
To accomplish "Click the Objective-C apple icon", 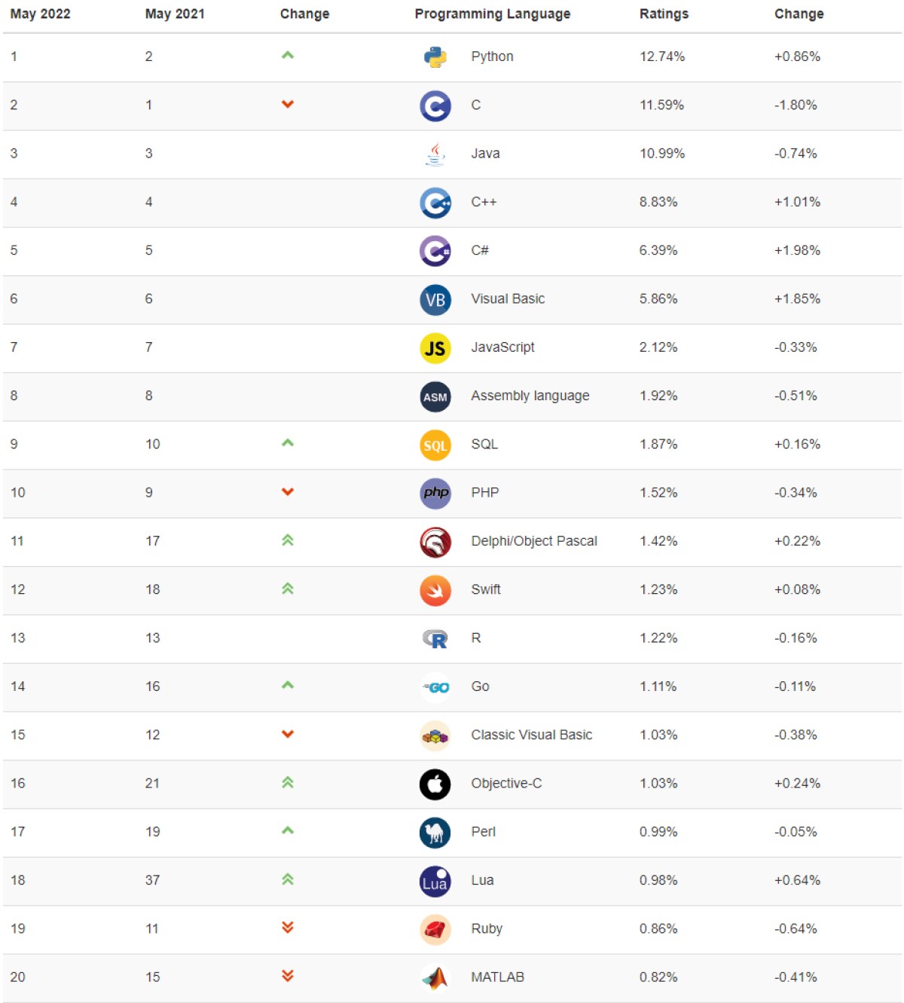I will pos(435,784).
